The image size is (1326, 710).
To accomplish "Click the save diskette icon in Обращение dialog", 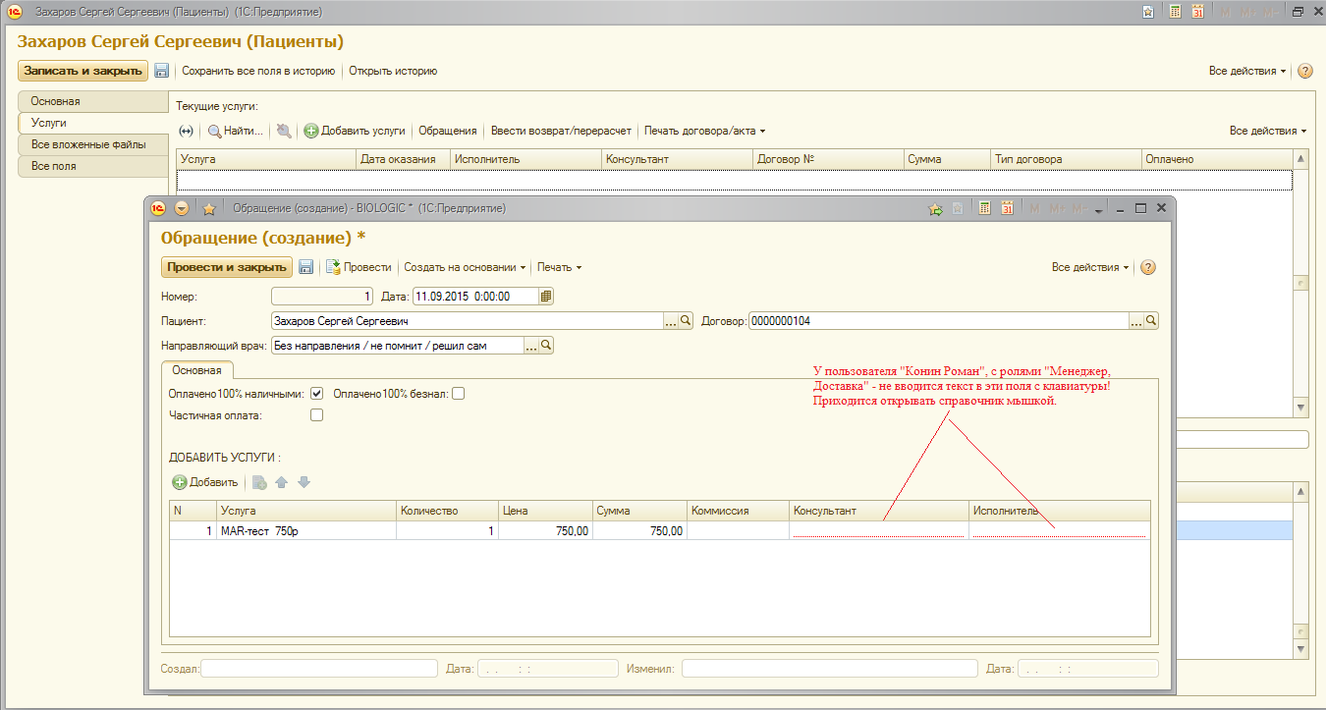I will tap(305, 267).
